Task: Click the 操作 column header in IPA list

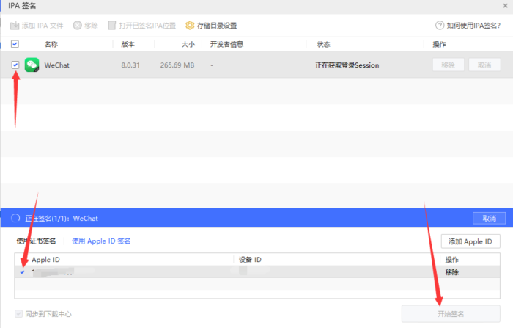Action: click(440, 44)
